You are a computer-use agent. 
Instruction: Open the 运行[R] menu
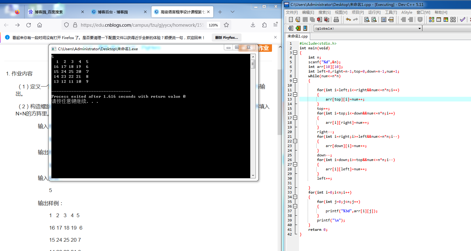coord(374,12)
